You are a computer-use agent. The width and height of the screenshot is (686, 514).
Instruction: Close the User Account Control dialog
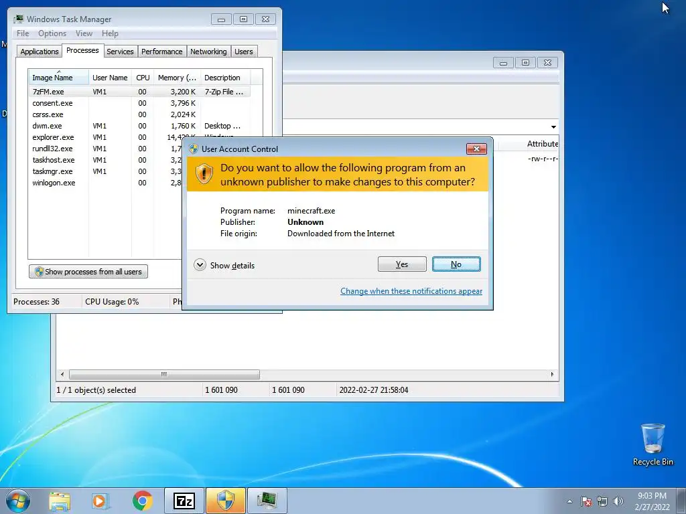476,149
